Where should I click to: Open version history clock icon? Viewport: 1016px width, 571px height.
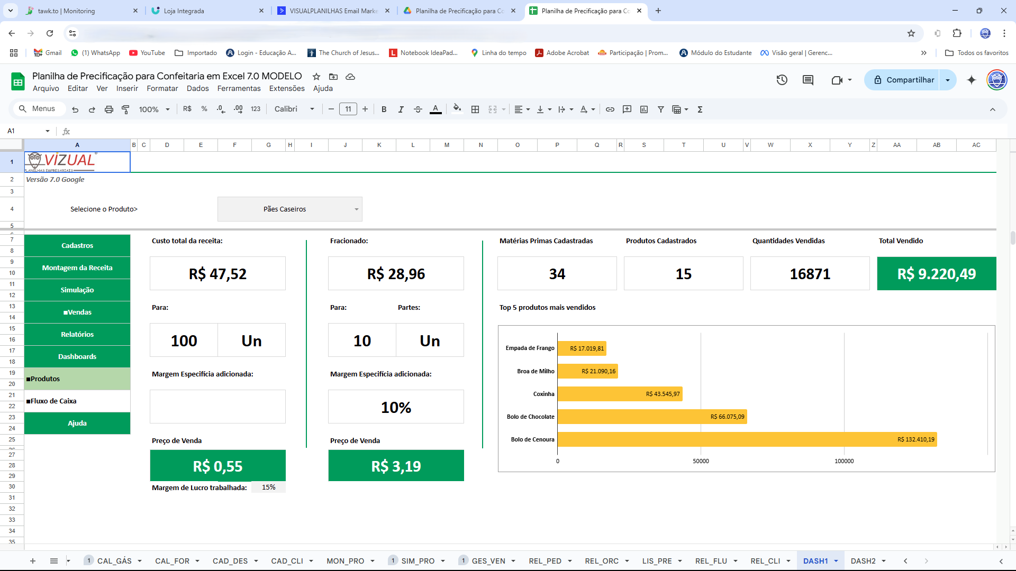[x=782, y=80]
